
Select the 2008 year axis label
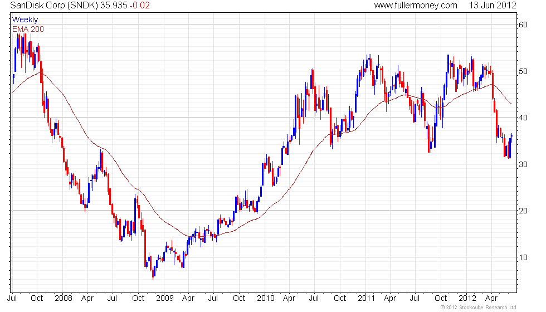pyautogui.click(x=64, y=298)
